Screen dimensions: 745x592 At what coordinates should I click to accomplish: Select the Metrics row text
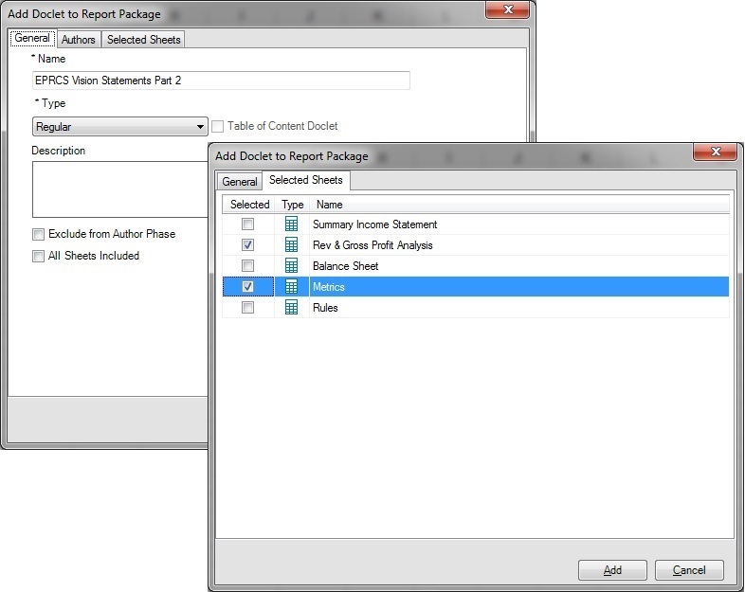click(328, 287)
